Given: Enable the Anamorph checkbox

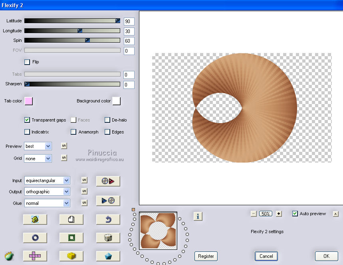Looking at the screenshot, I should coord(73,132).
